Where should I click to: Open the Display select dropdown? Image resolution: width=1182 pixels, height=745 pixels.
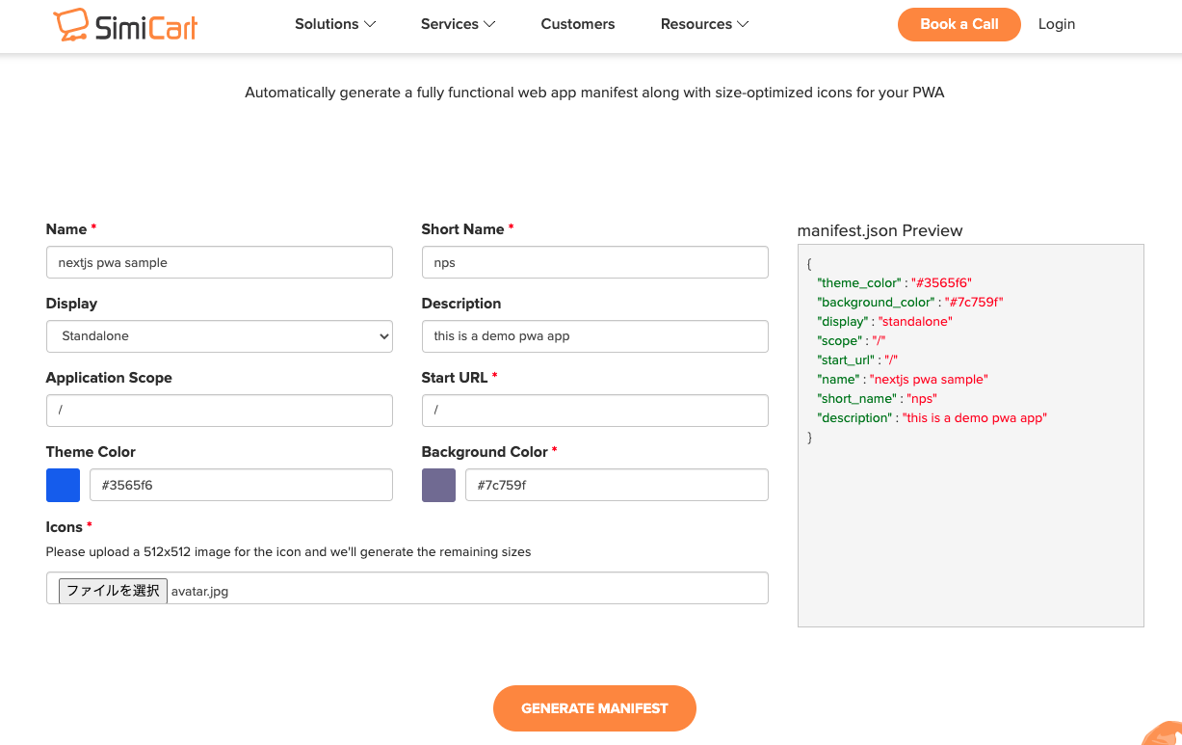[220, 336]
